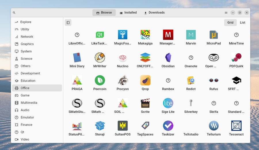Toggle the sidebar panel button
This screenshot has width=259, height=150.
pos(68,22)
